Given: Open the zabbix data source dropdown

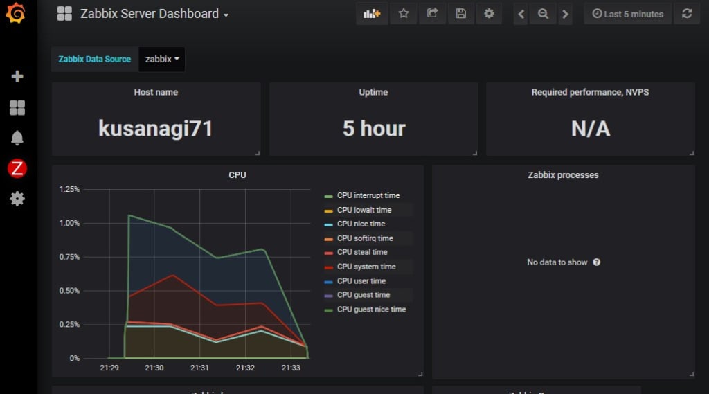Looking at the screenshot, I should tap(162, 60).
